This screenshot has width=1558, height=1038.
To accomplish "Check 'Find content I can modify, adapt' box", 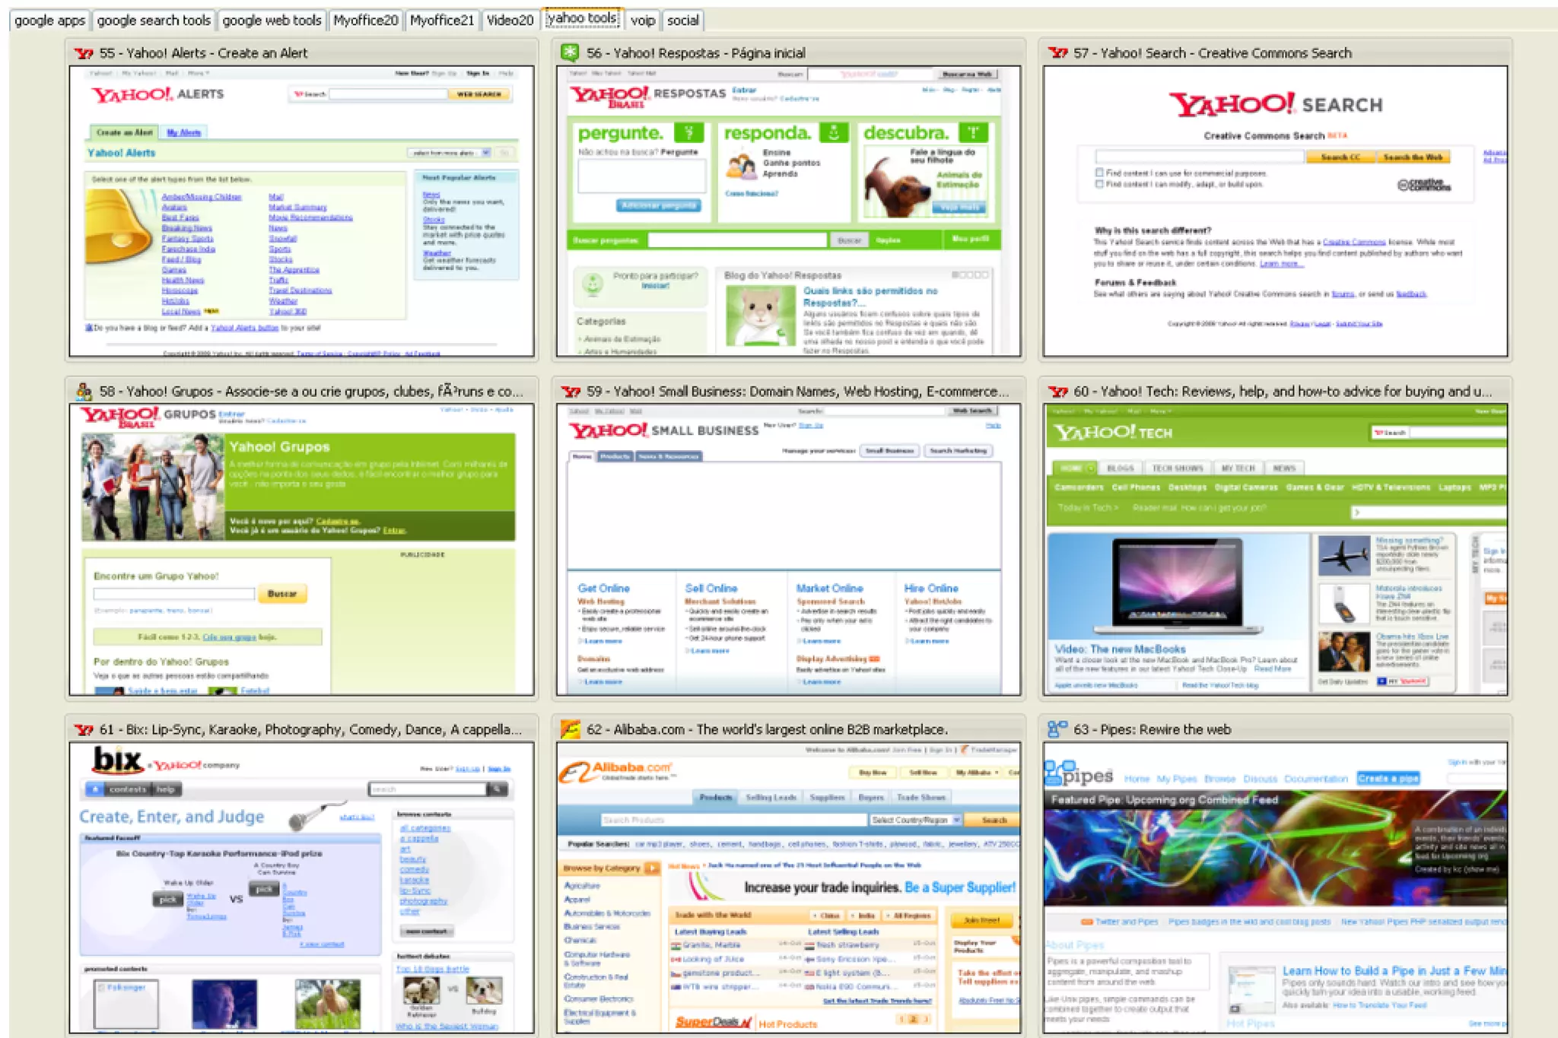I will [x=1099, y=183].
